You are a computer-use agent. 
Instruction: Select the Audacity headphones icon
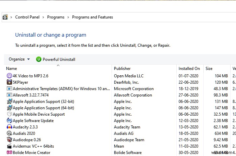click(x=9, y=127)
